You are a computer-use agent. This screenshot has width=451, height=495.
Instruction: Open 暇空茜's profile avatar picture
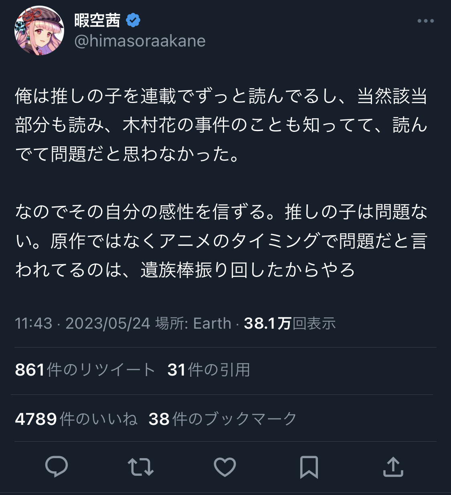click(x=39, y=31)
